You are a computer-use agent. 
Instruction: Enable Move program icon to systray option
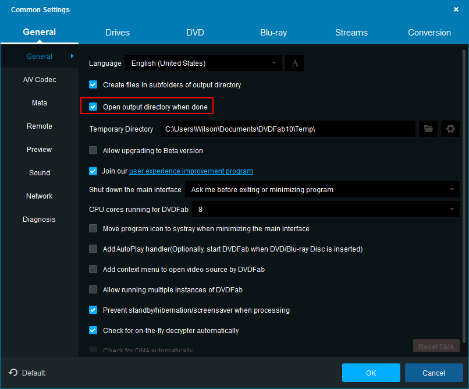coord(93,228)
